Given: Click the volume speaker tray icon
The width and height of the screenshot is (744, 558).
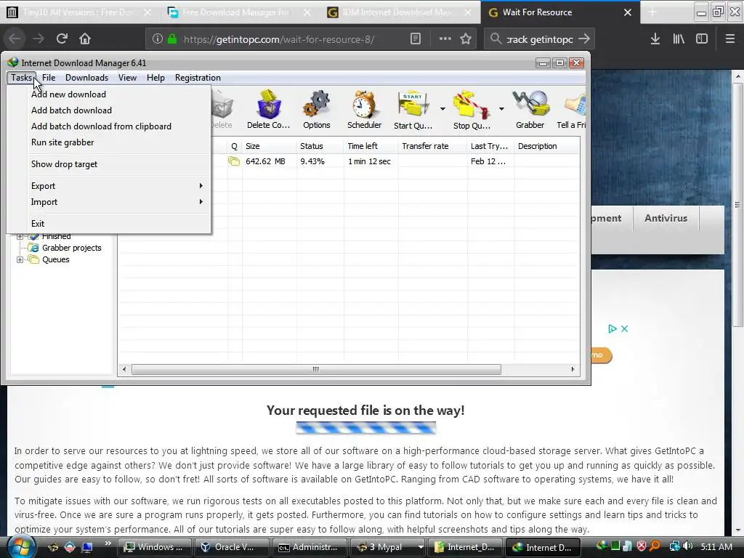Looking at the screenshot, I should click(x=688, y=546).
